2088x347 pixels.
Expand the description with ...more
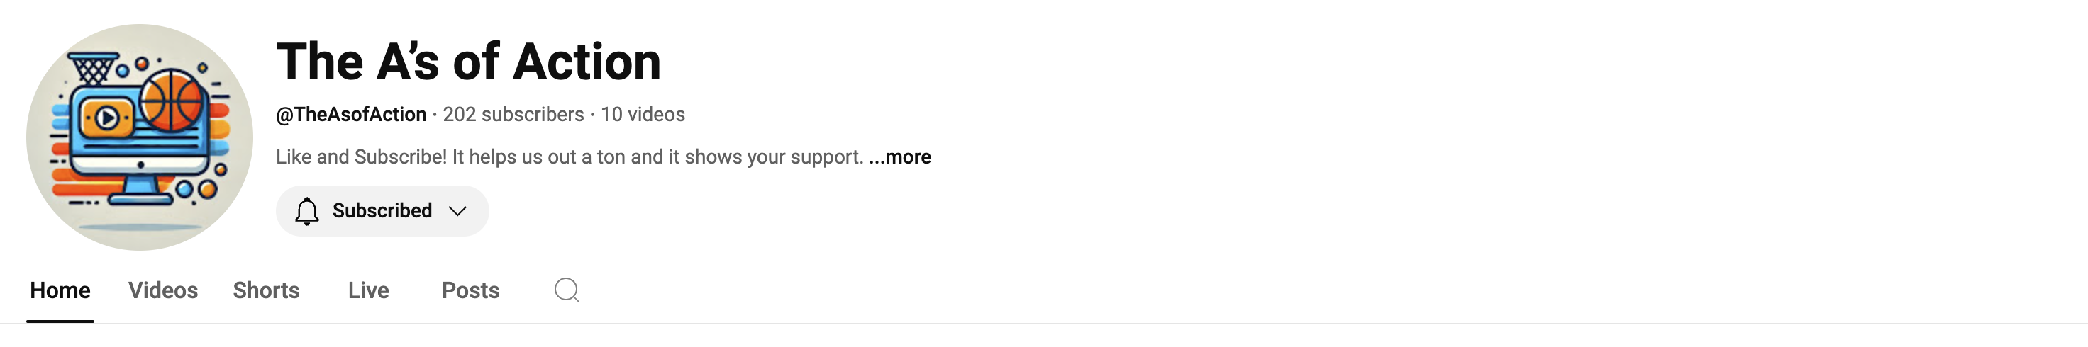tap(900, 157)
